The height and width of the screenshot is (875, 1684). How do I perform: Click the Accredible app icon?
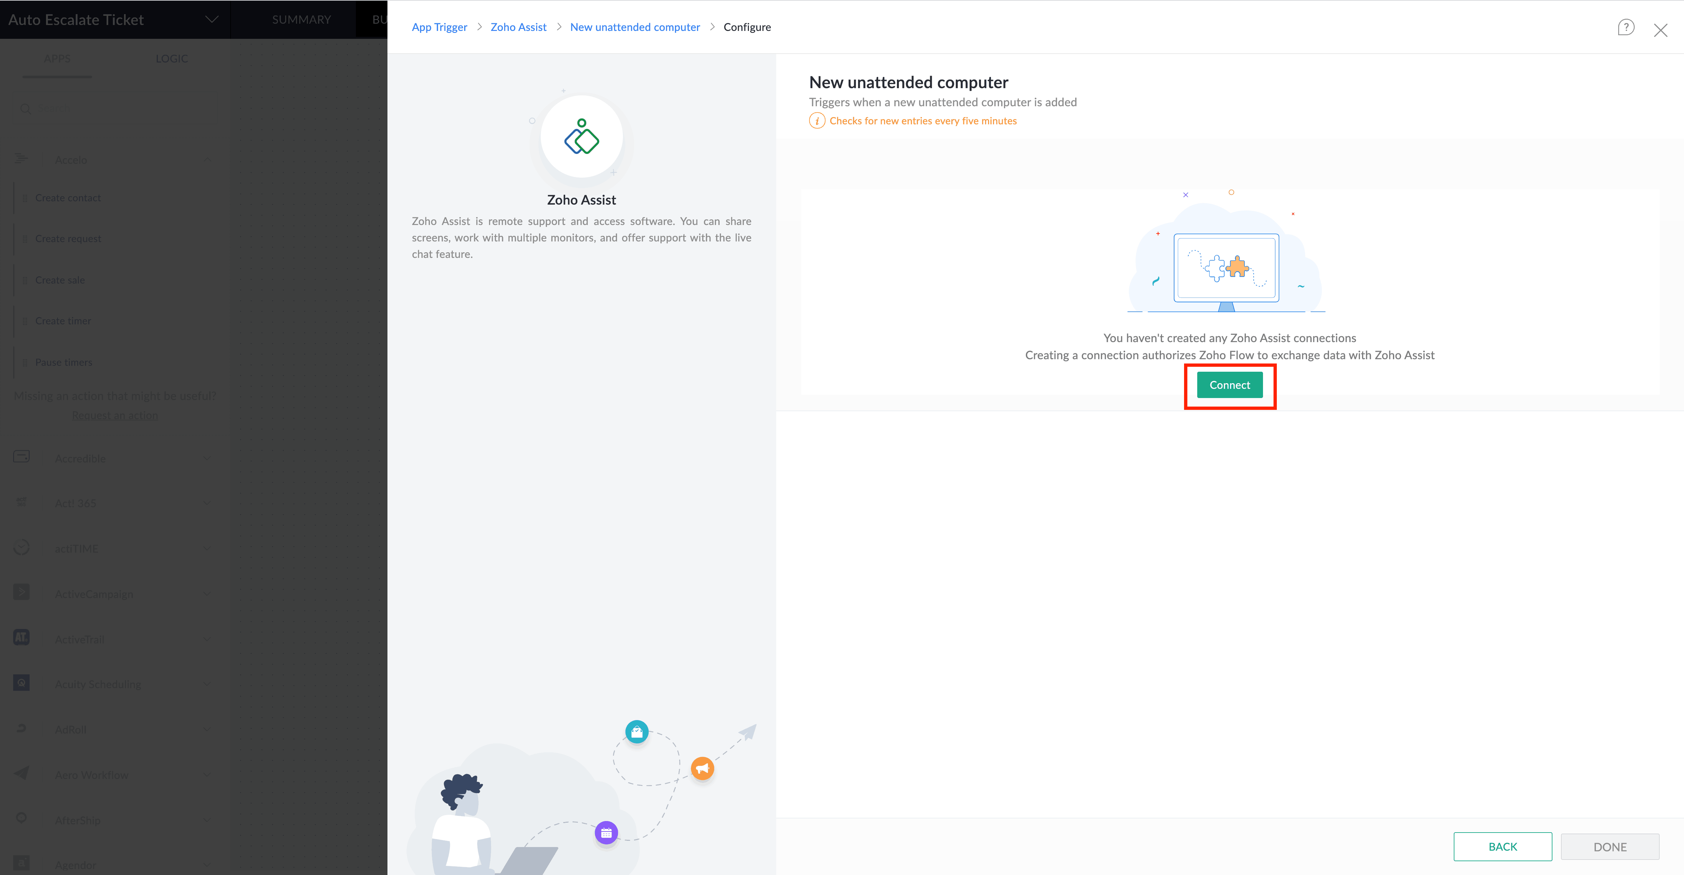pos(22,457)
